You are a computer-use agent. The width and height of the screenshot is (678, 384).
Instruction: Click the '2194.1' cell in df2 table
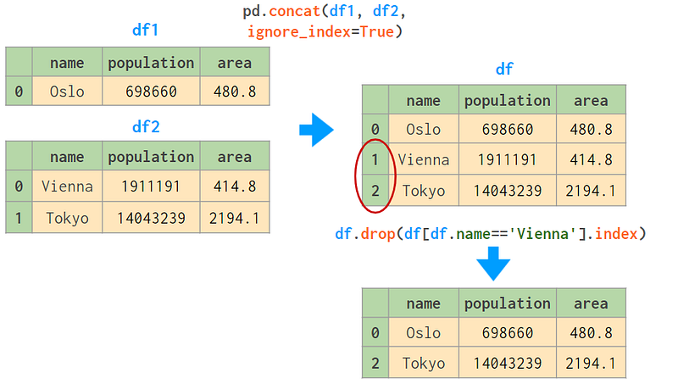235,218
